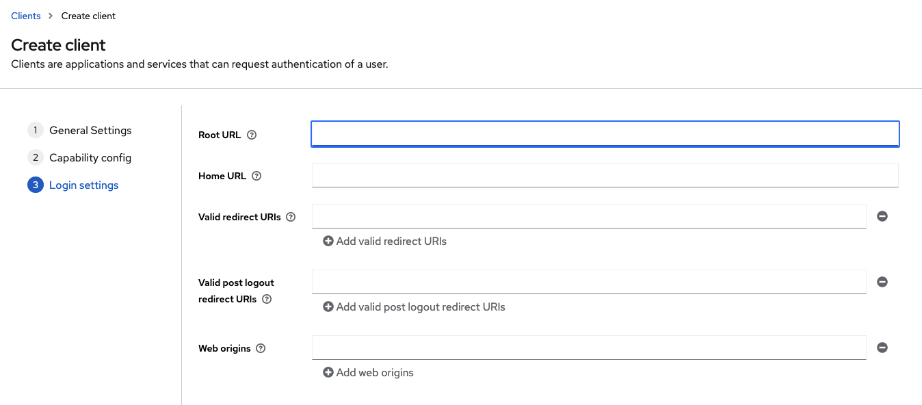922x405 pixels.
Task: Click the Web origins input box
Action: pos(589,348)
